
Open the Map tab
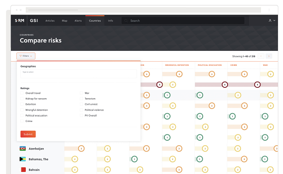pos(65,20)
